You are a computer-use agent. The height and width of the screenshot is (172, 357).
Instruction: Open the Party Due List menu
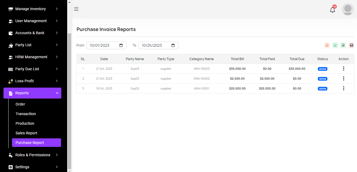(x=32, y=69)
